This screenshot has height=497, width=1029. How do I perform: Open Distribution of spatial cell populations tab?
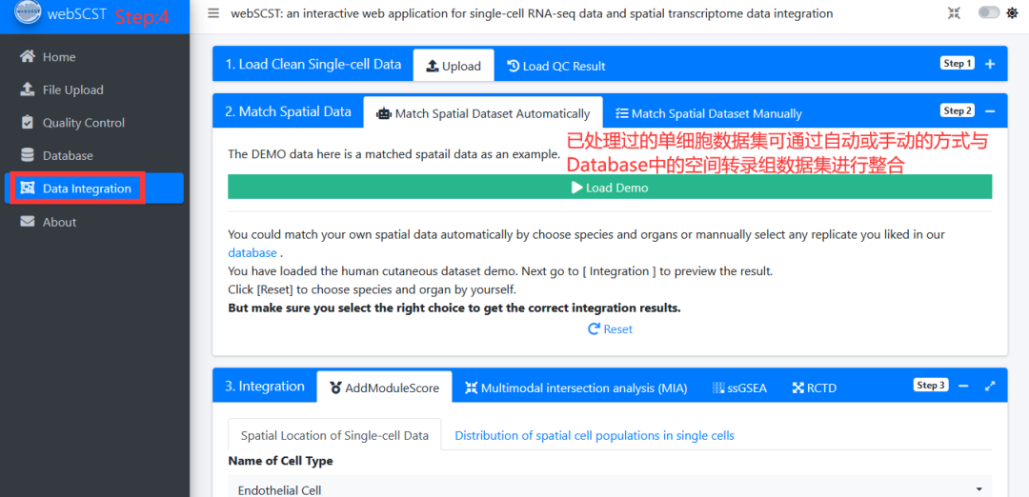[594, 435]
